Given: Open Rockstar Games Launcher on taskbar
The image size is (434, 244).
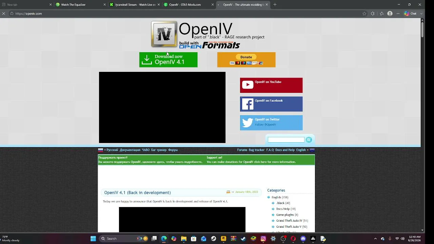Looking at the screenshot, I should tap(223, 239).
